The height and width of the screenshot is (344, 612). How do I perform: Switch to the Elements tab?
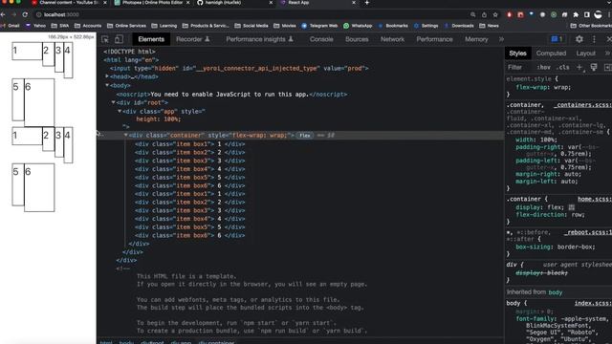click(151, 39)
